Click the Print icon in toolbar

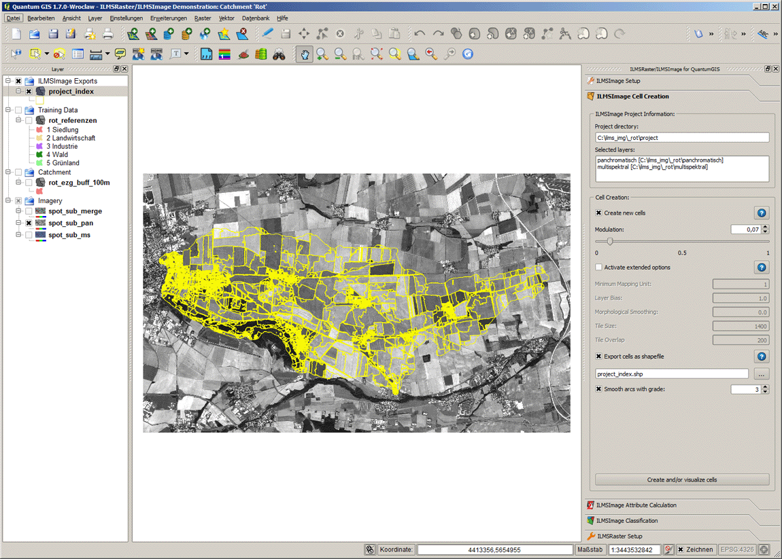(x=108, y=34)
